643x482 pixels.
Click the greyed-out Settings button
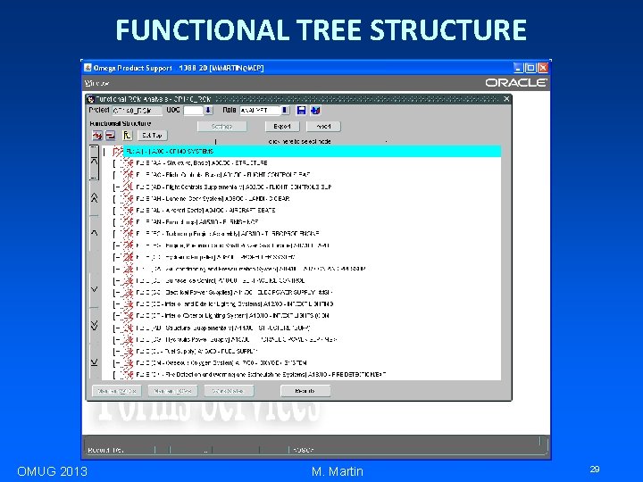tap(221, 127)
